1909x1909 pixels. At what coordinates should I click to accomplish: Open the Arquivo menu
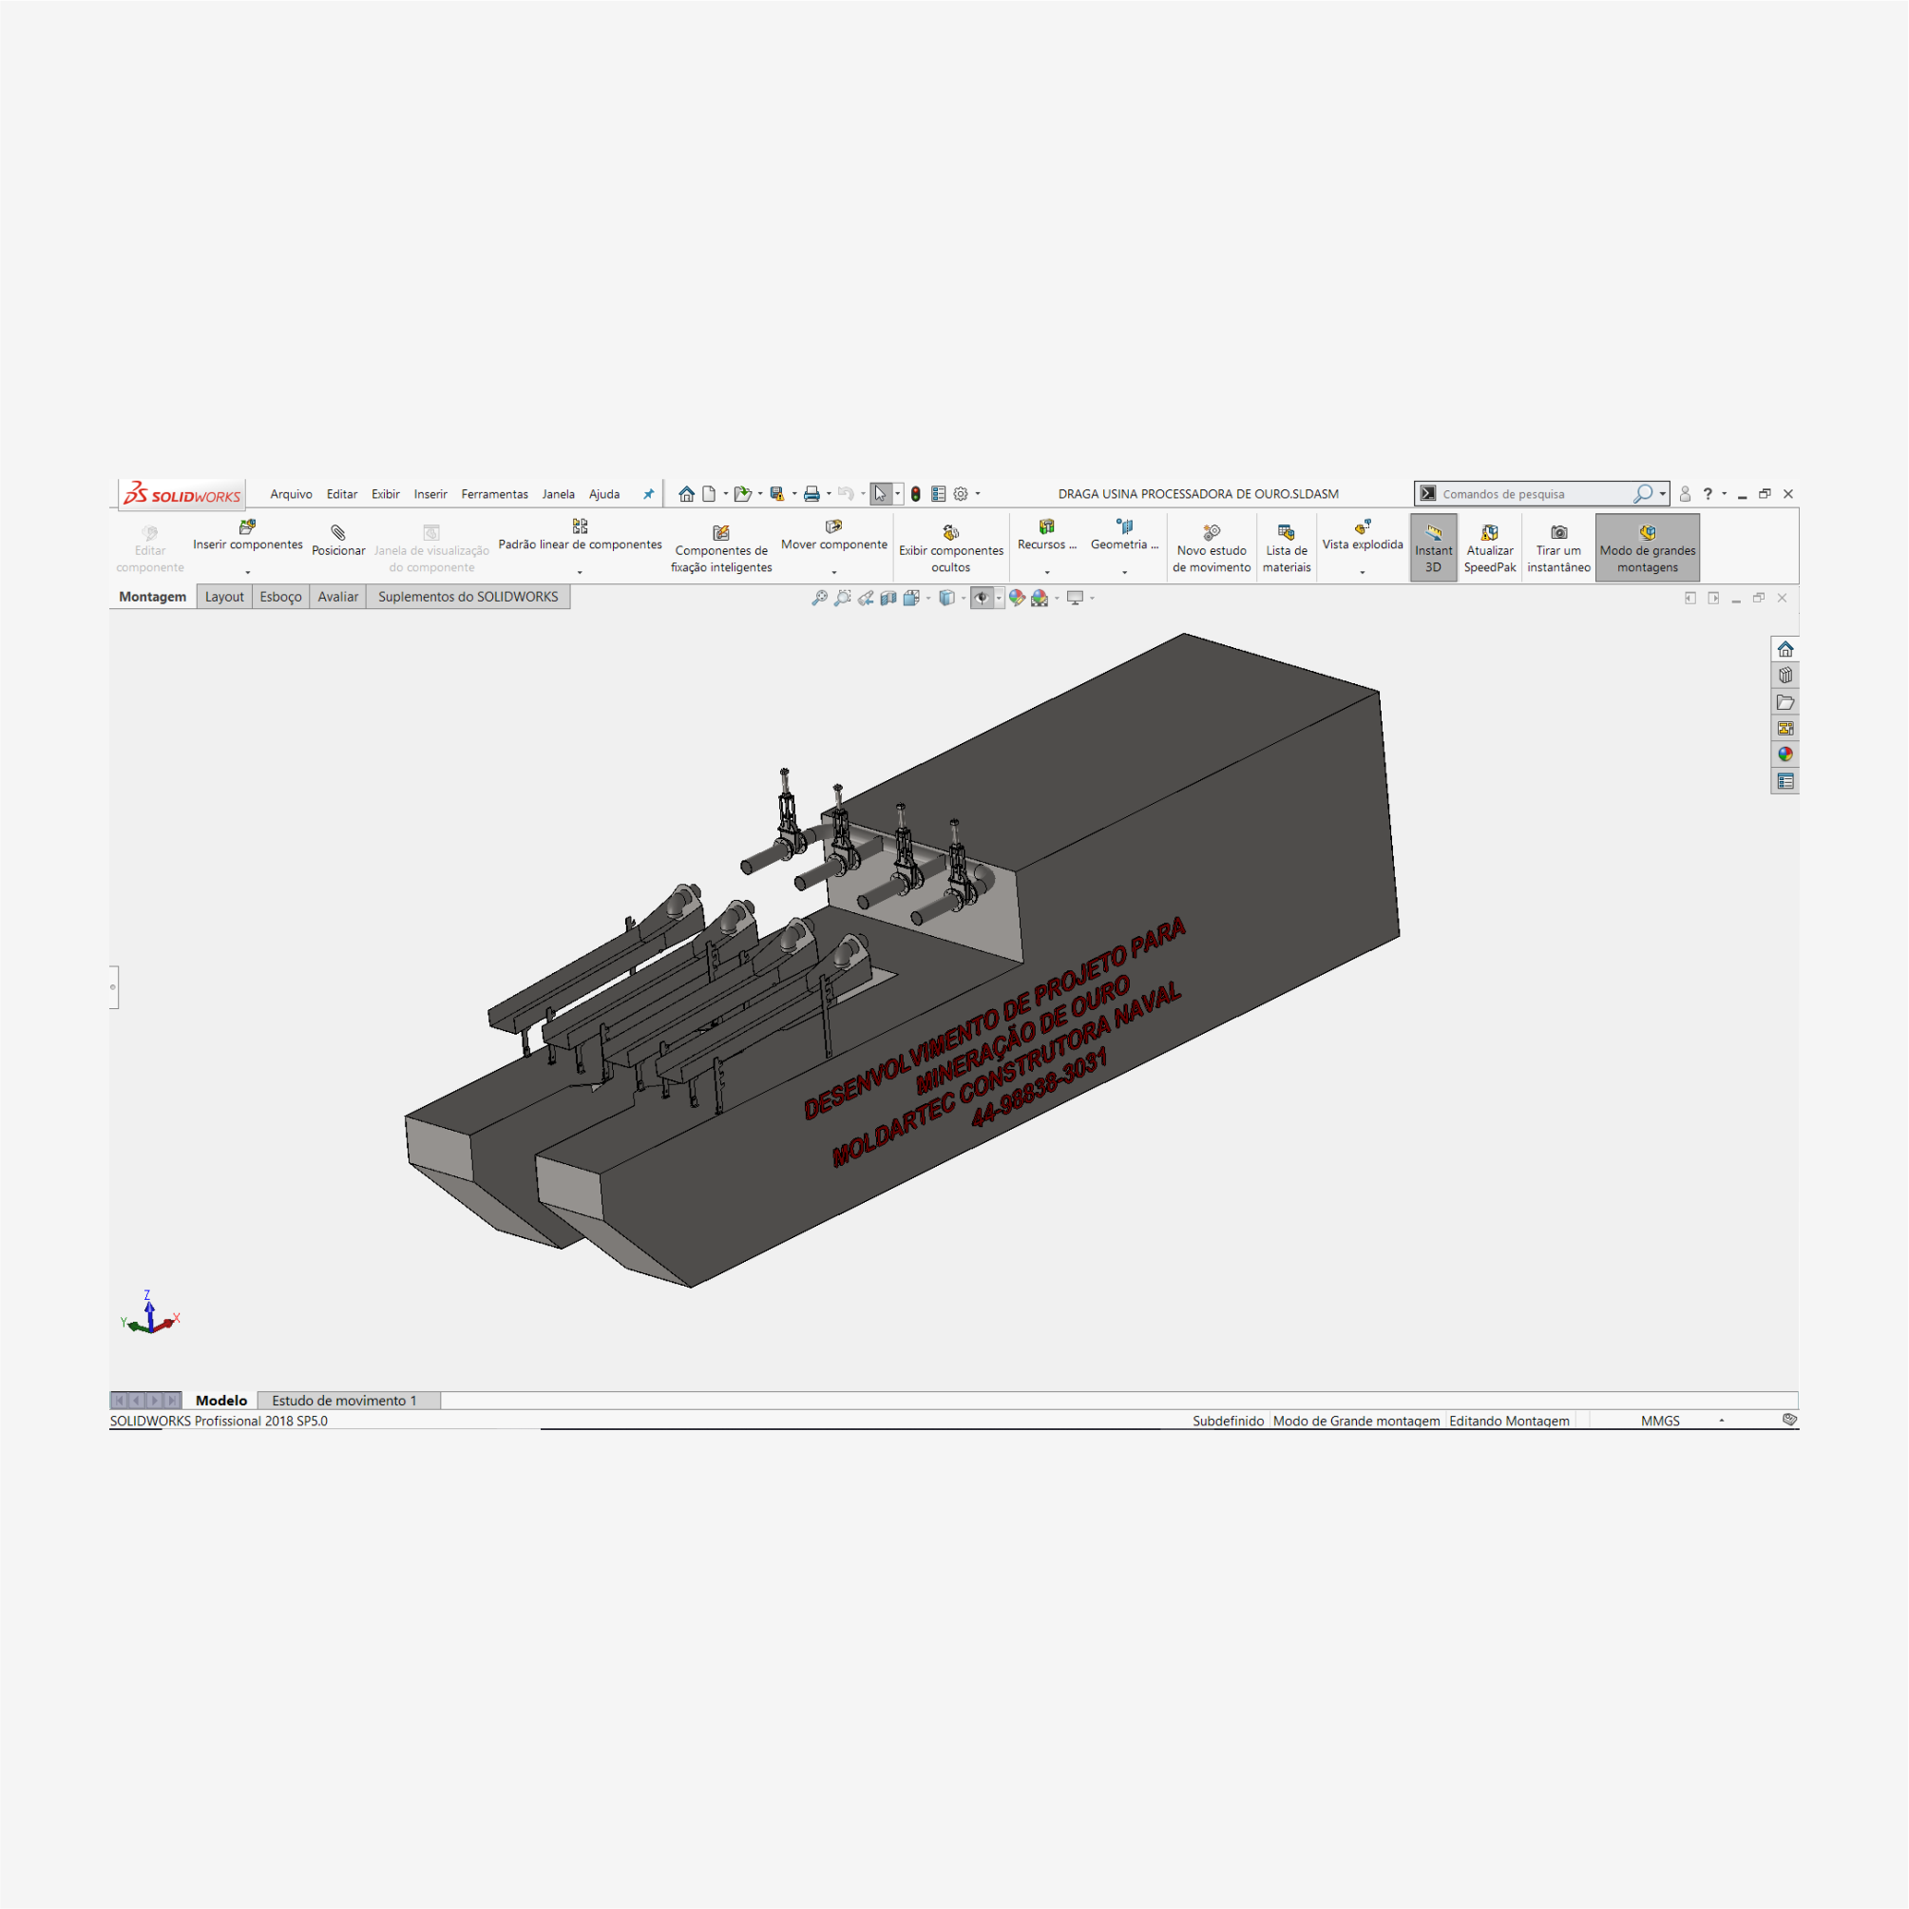point(292,494)
